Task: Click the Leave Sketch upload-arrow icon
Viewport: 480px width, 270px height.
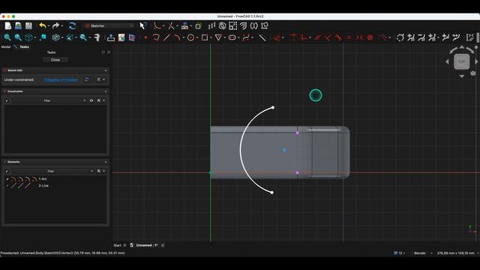Action: tap(111, 37)
